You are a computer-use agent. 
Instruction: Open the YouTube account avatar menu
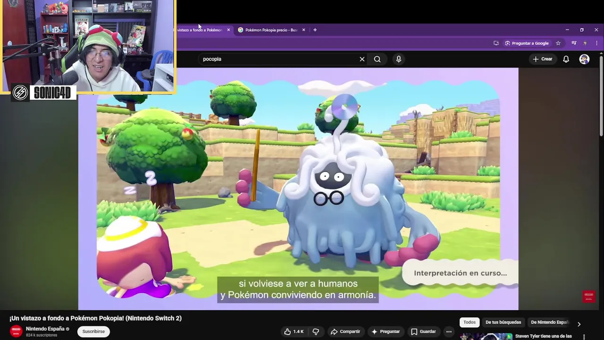(x=584, y=59)
